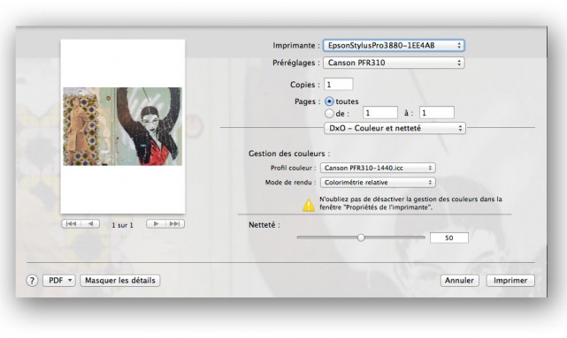This screenshot has height=338, width=567.
Task: Go to previous preview page
Action: (x=90, y=224)
